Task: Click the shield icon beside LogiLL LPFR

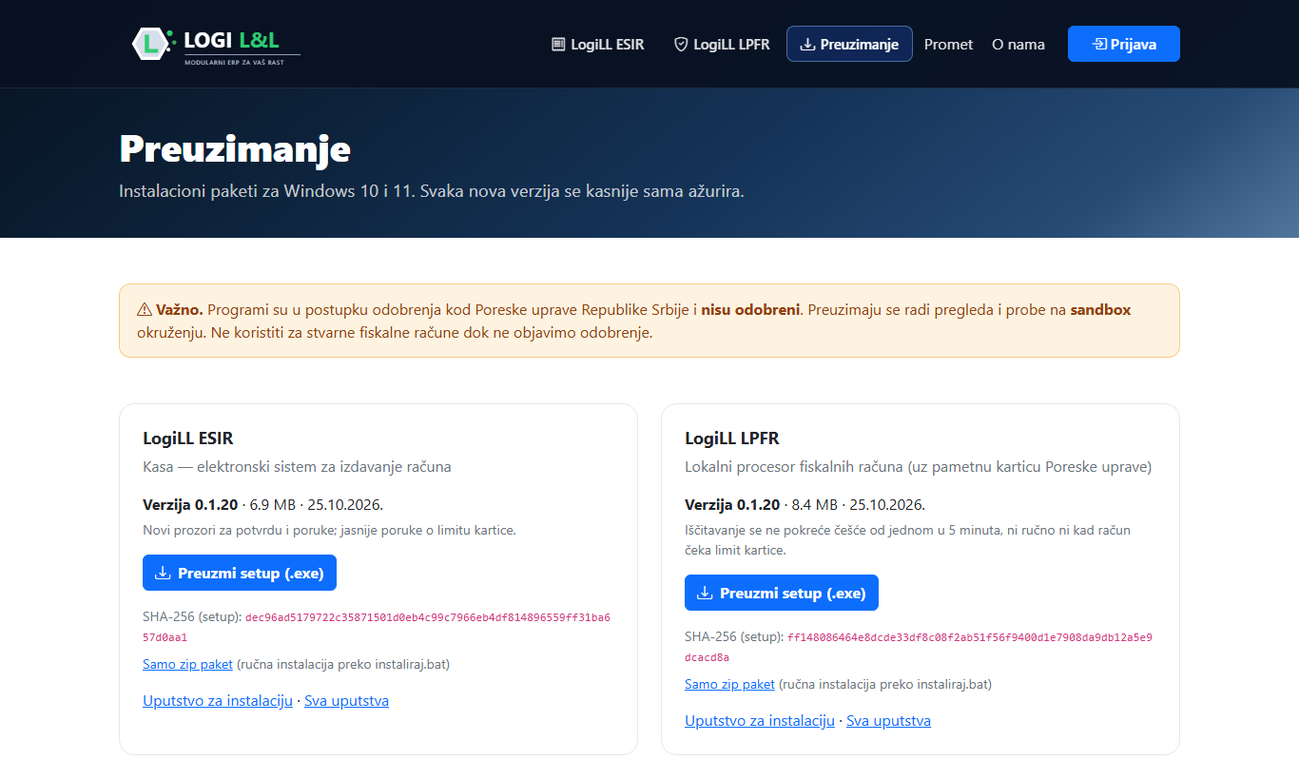Action: [681, 44]
